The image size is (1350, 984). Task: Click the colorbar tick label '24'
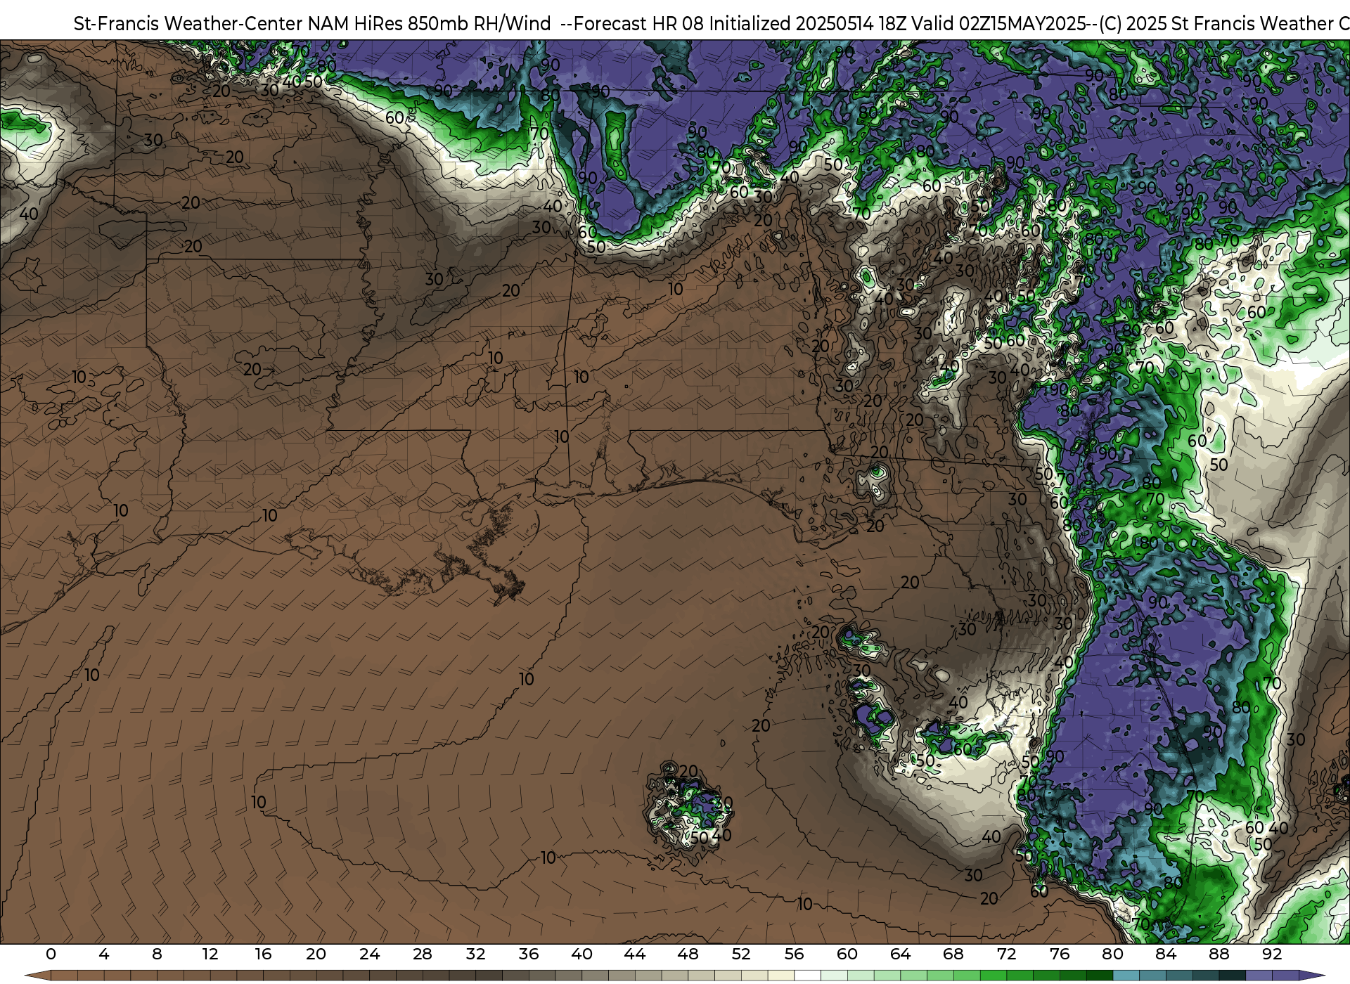369,954
